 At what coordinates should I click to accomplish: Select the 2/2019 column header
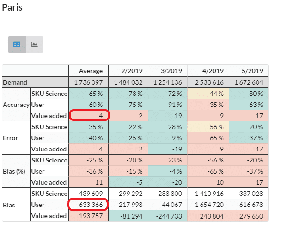tap(128, 71)
